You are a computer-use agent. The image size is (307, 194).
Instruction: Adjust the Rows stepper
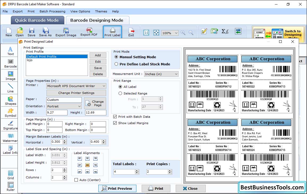65,170
